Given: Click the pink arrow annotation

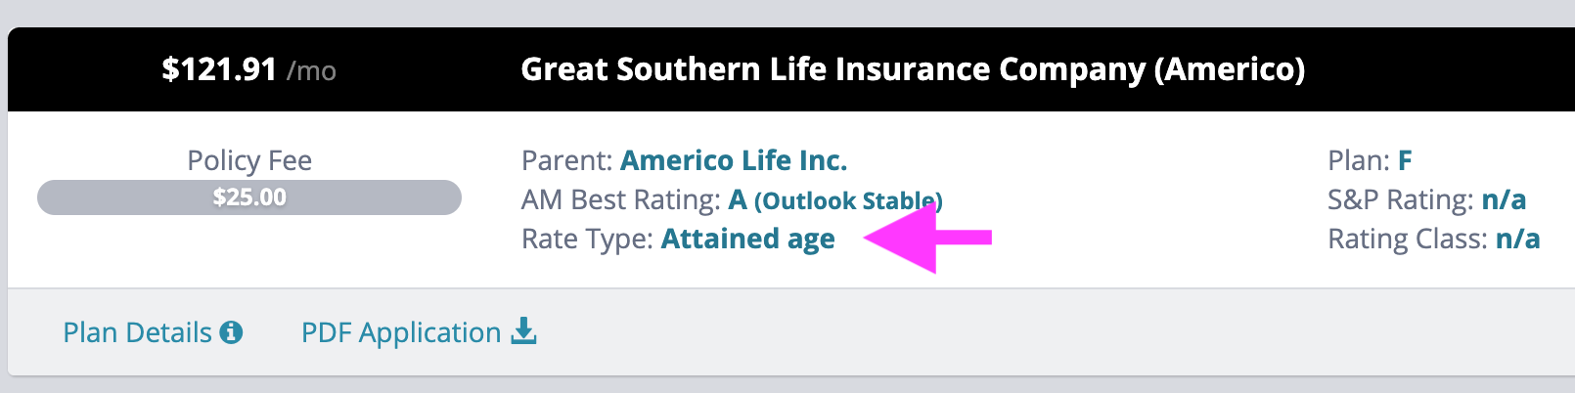Looking at the screenshot, I should pyautogui.click(x=927, y=238).
